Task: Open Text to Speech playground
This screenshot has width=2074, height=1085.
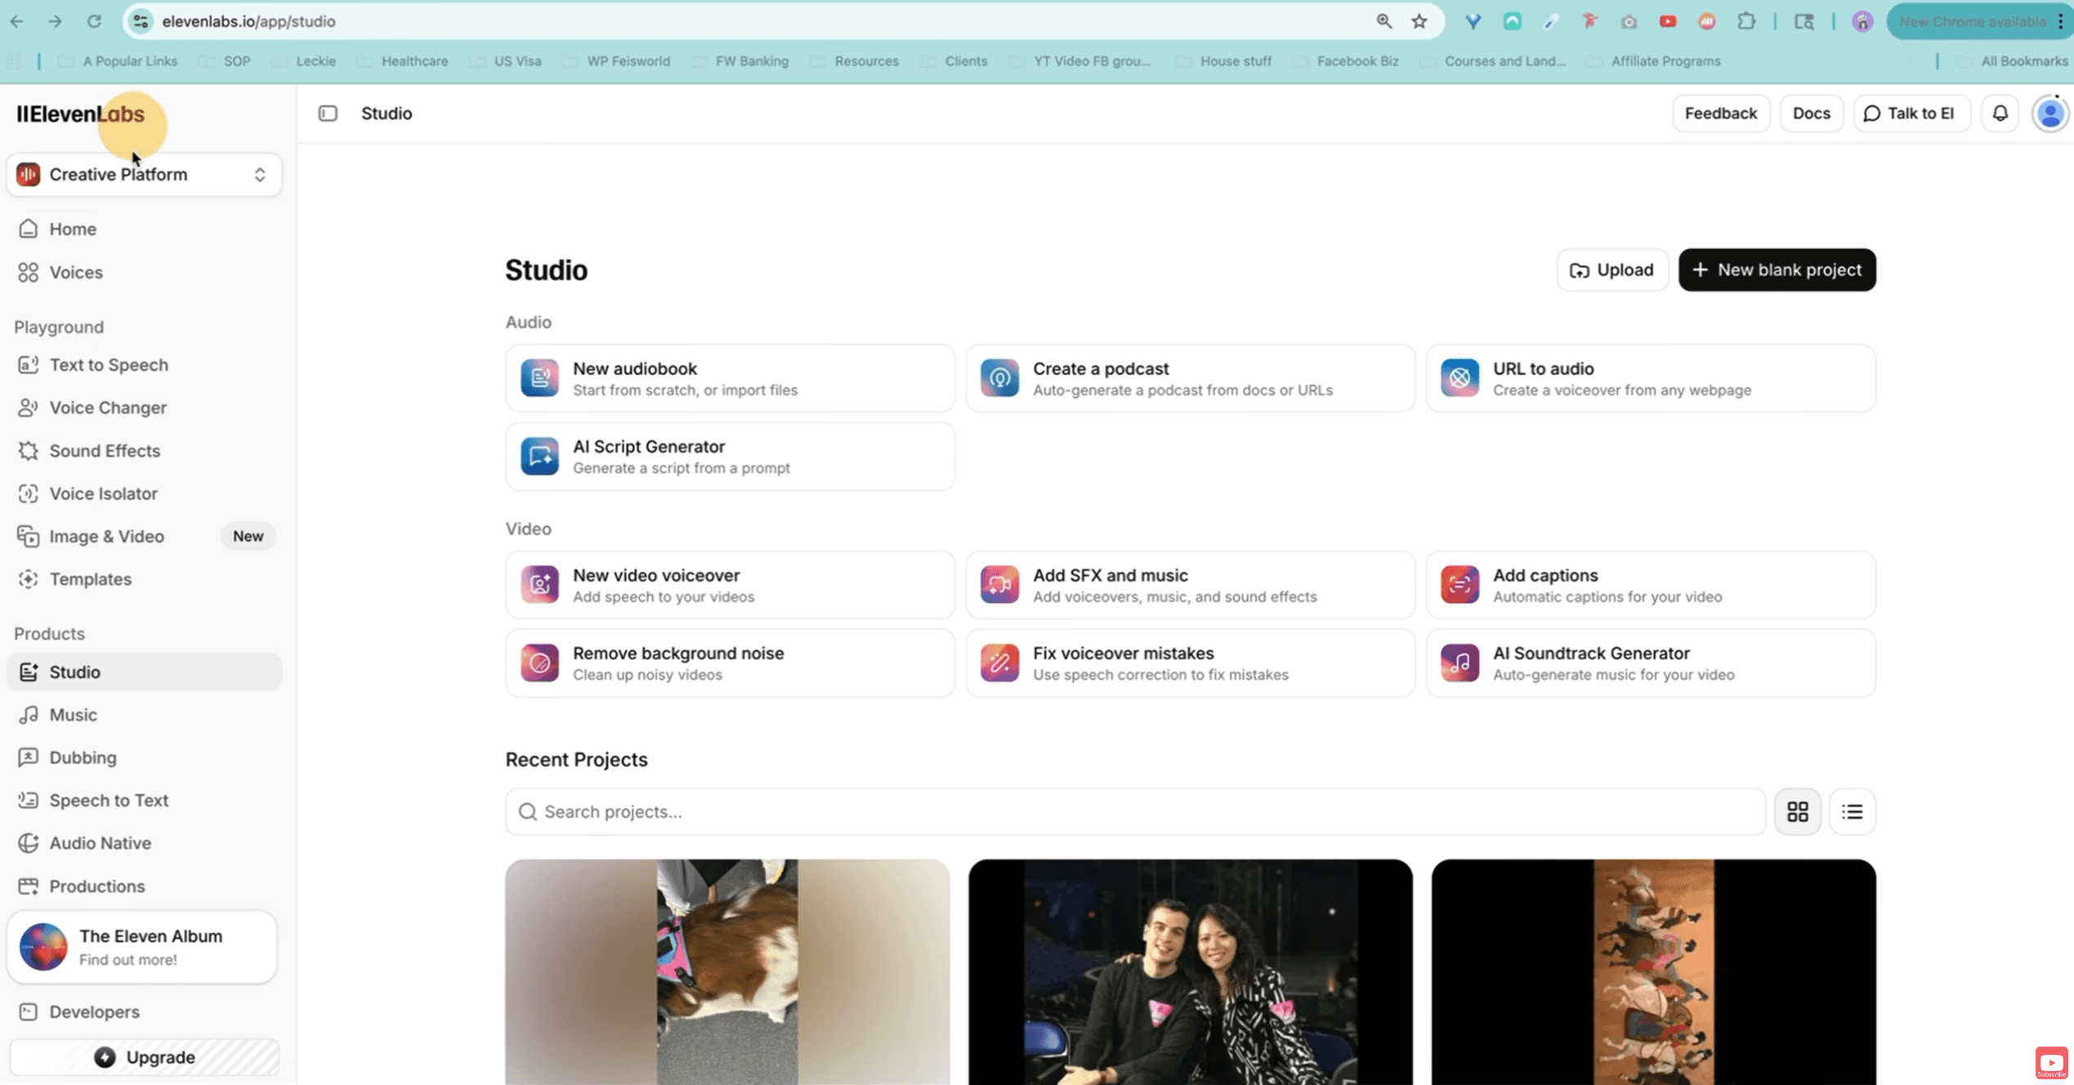Action: pos(144,365)
